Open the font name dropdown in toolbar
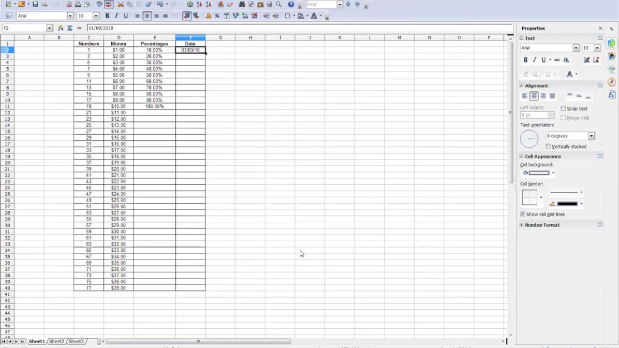This screenshot has height=348, width=619. coord(70,16)
